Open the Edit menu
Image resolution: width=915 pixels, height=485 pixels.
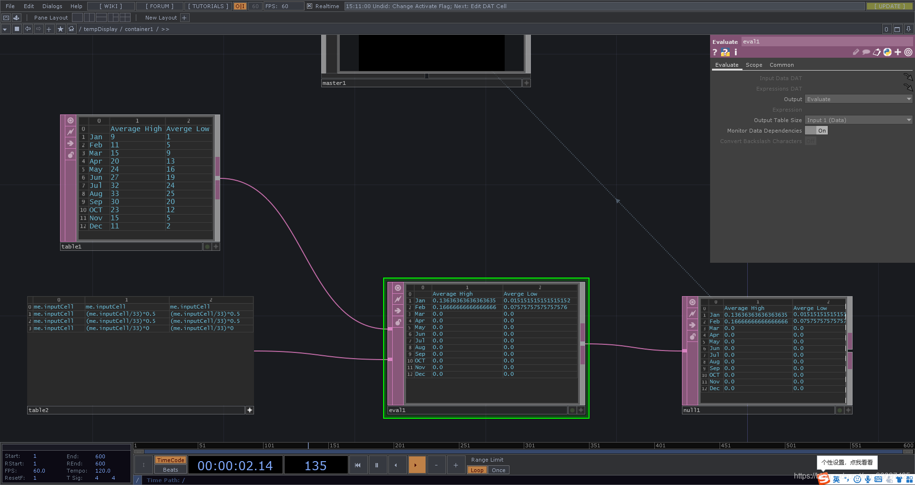tap(29, 6)
